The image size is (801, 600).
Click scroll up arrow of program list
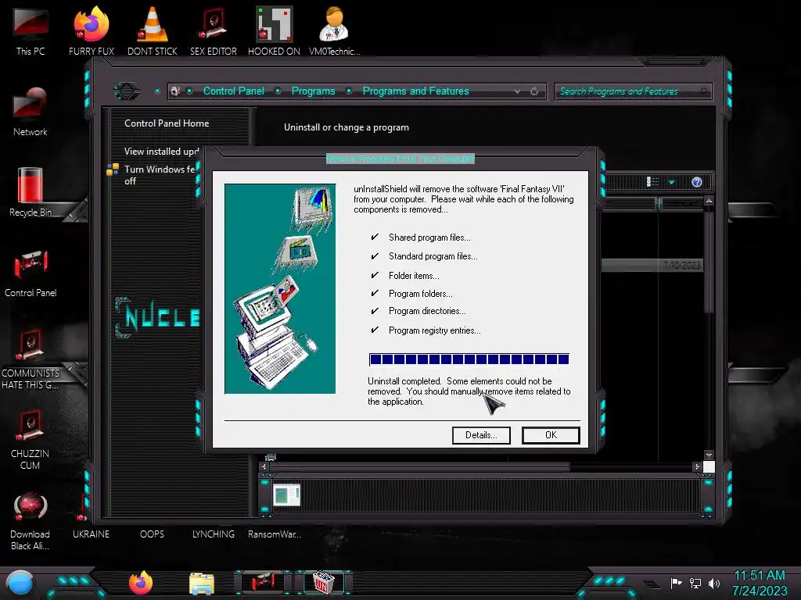(x=709, y=201)
